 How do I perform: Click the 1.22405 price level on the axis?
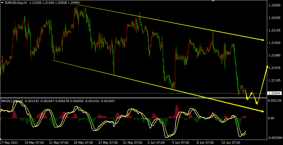[x=274, y=18]
